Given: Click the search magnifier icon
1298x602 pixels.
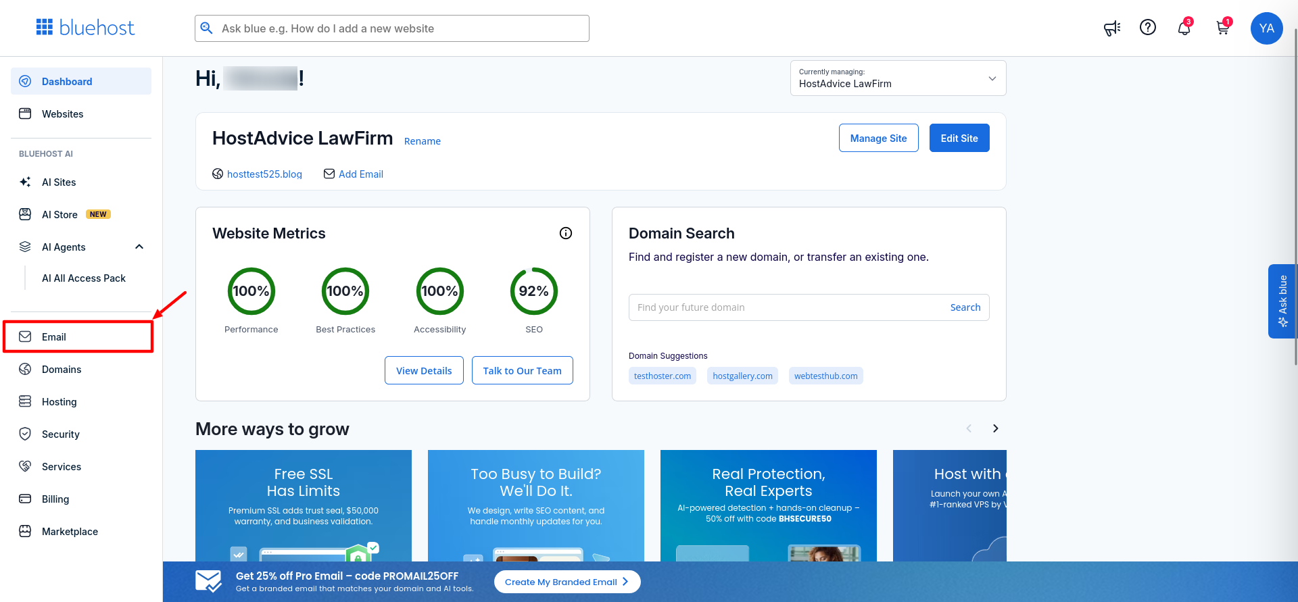Looking at the screenshot, I should (207, 28).
